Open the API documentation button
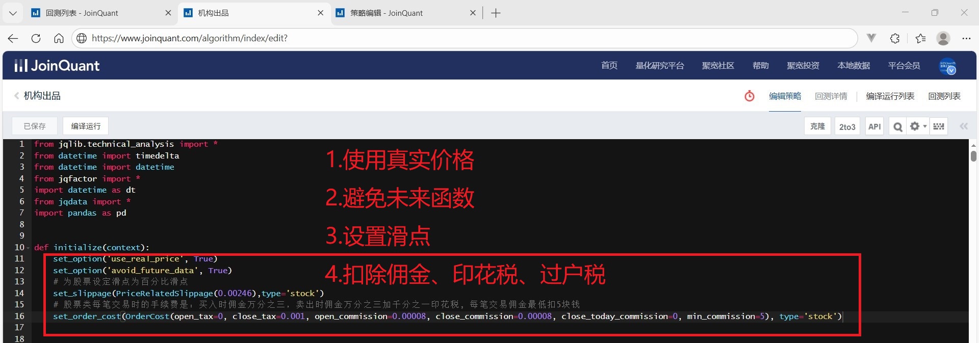Viewport: 979px width, 343px height. tap(874, 126)
